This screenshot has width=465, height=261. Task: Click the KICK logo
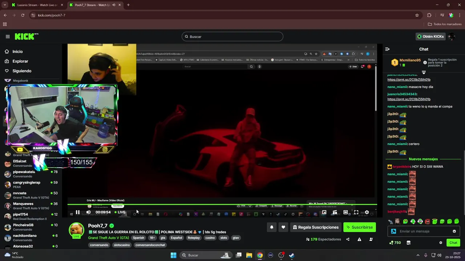(x=27, y=36)
